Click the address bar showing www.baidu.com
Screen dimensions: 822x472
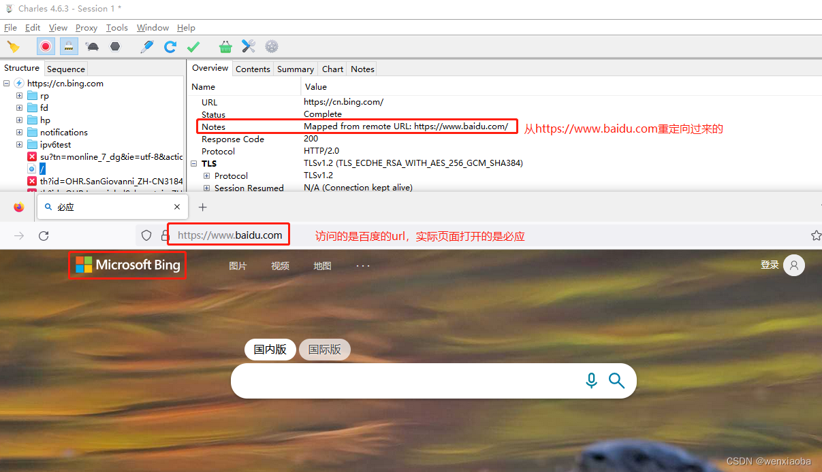click(x=230, y=235)
